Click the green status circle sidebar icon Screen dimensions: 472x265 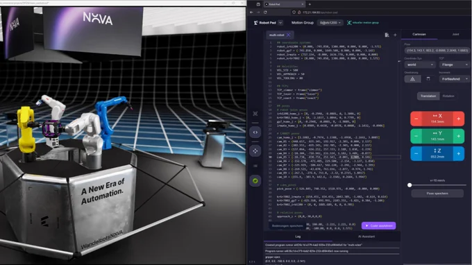(255, 181)
